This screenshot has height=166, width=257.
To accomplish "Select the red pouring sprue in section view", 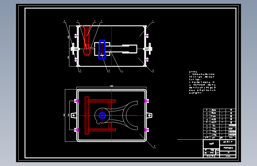I will [87, 40].
